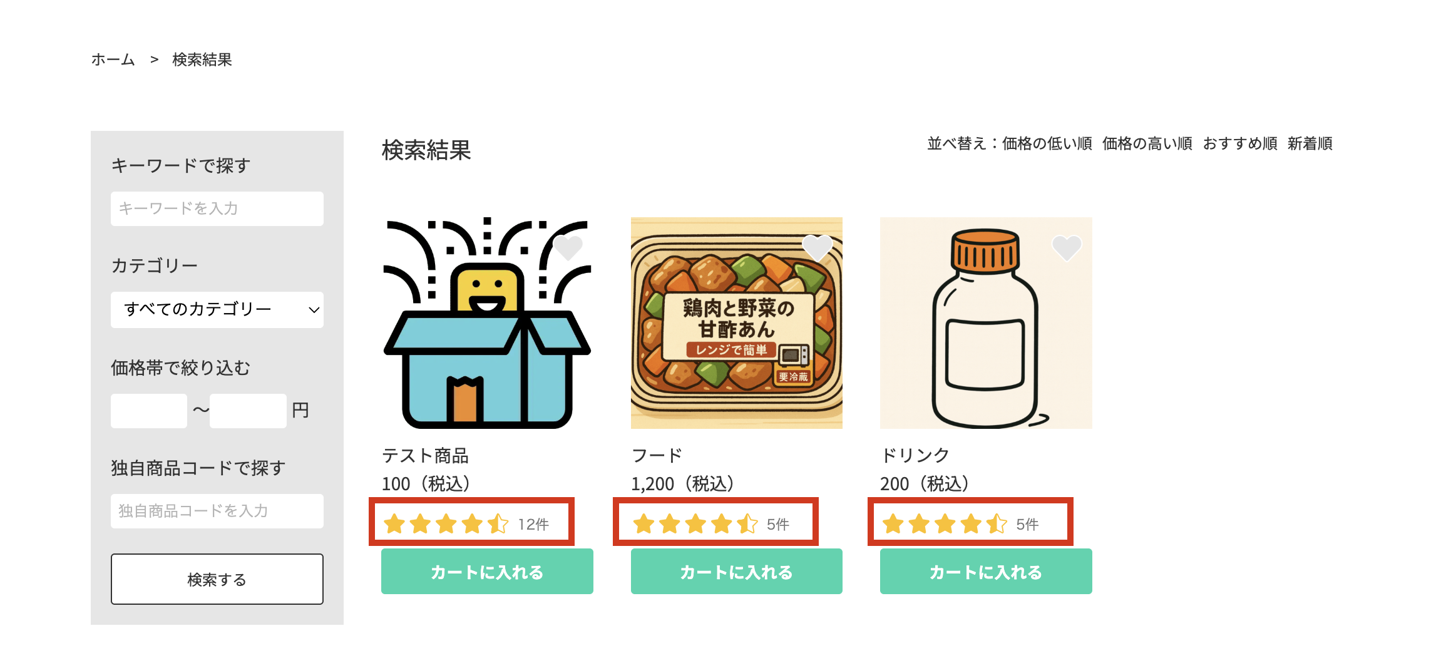Sort results by おすすめ順
The image size is (1456, 653).
tap(1239, 144)
